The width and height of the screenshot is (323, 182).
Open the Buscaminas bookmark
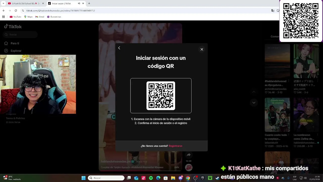pyautogui.click(x=54, y=17)
